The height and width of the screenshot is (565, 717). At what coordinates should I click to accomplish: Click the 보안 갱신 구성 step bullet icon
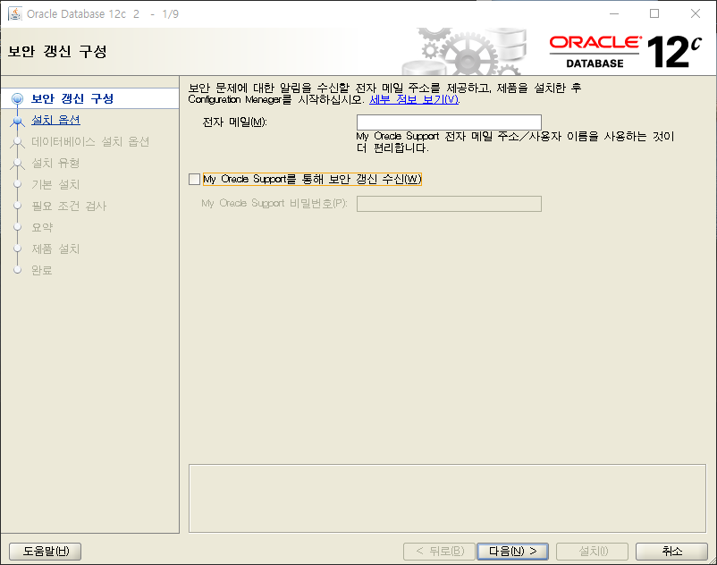[17, 98]
